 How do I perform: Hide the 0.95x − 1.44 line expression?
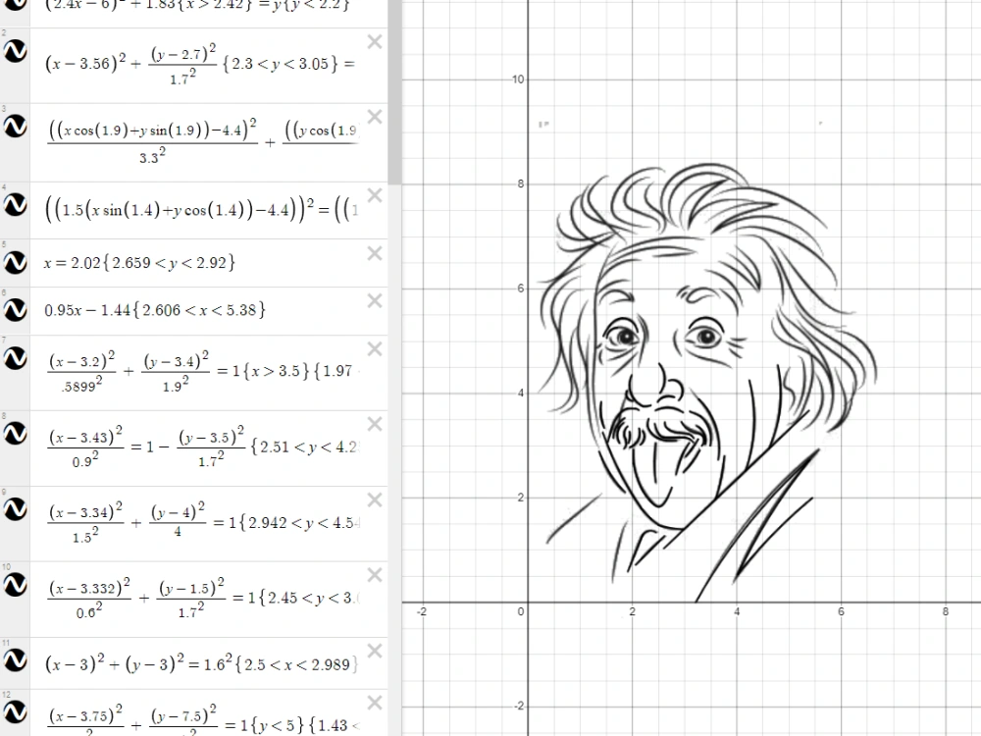coord(15,310)
